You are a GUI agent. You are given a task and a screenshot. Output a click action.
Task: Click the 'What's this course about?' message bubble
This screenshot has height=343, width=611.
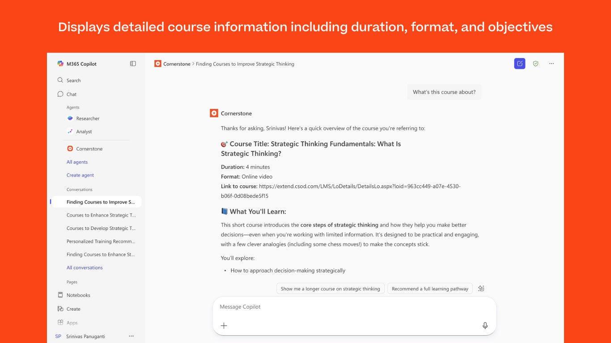coord(444,92)
